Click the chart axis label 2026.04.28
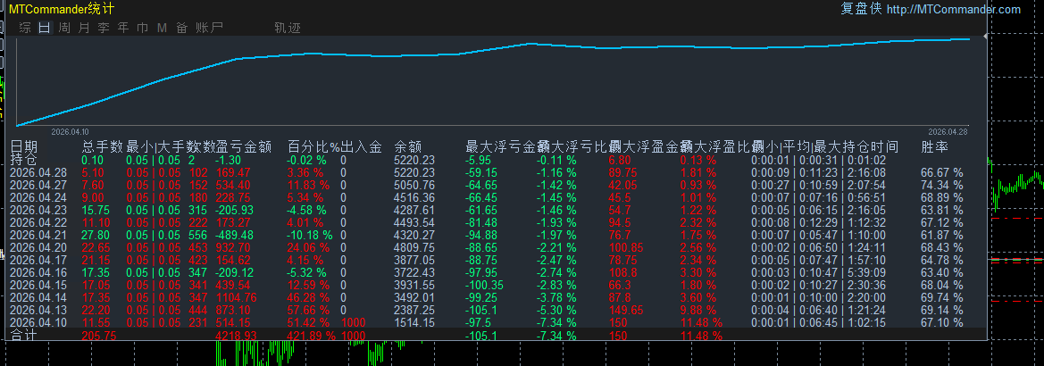The image size is (1044, 366). tap(948, 132)
